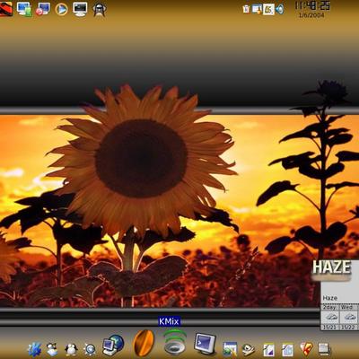Select the 2day forecast column header
The height and width of the screenshot is (359, 359).
point(330,307)
